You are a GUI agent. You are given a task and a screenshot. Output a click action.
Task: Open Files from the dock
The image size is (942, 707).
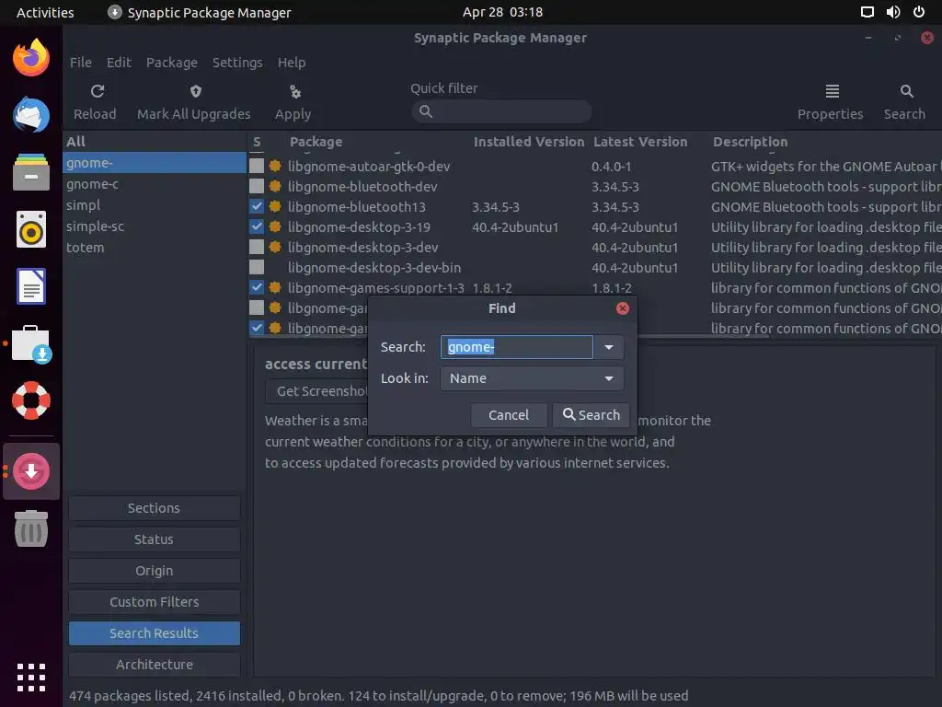pyautogui.click(x=31, y=172)
